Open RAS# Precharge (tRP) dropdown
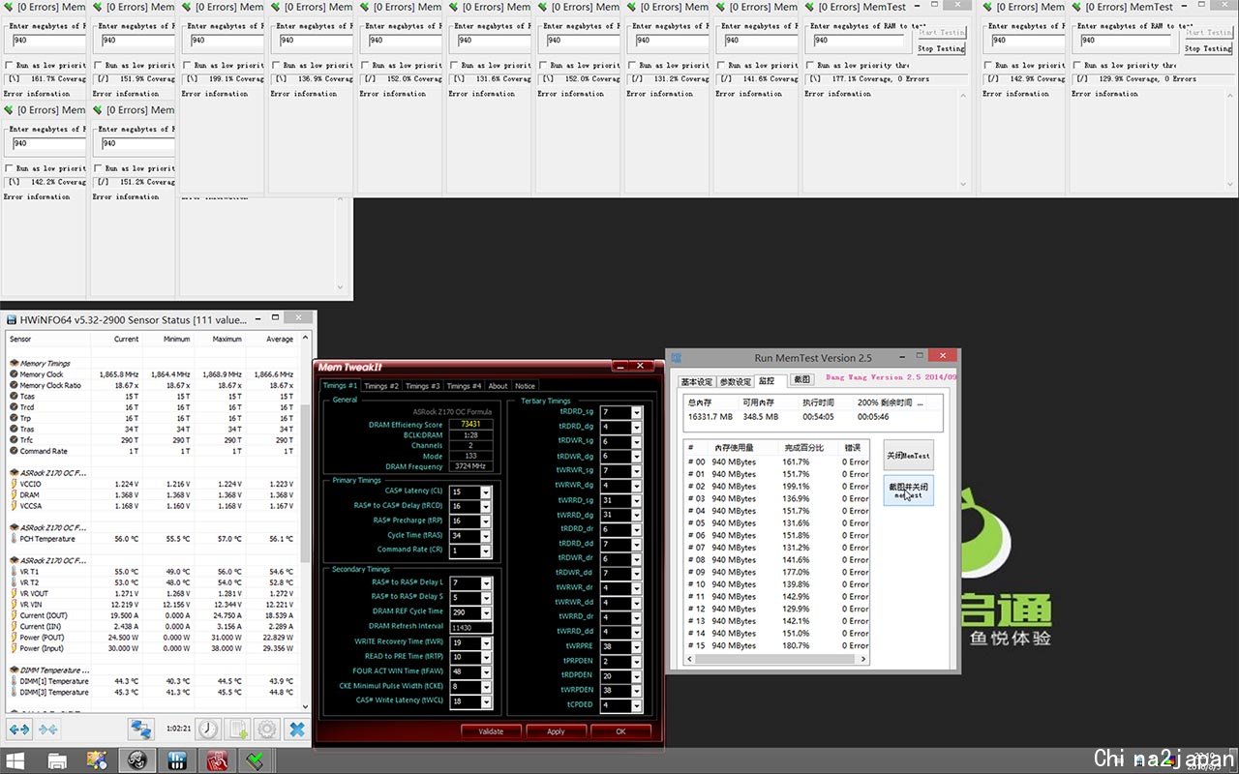The image size is (1239, 774). pyautogui.click(x=486, y=521)
